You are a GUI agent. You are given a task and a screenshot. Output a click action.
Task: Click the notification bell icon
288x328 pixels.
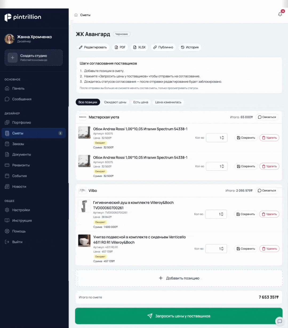click(280, 14)
